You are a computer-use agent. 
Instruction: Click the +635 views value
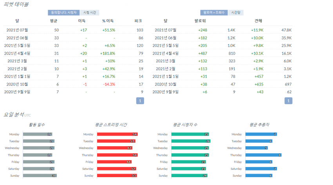(x=259, y=84)
